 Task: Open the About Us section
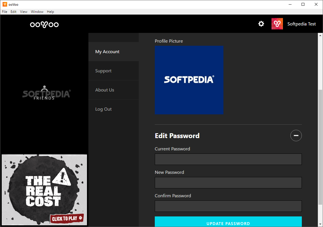click(x=114, y=90)
